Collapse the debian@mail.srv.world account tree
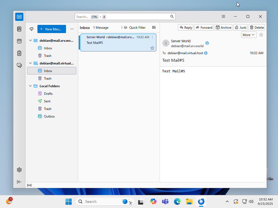Viewport: 278px width, 208px height. 30,41
